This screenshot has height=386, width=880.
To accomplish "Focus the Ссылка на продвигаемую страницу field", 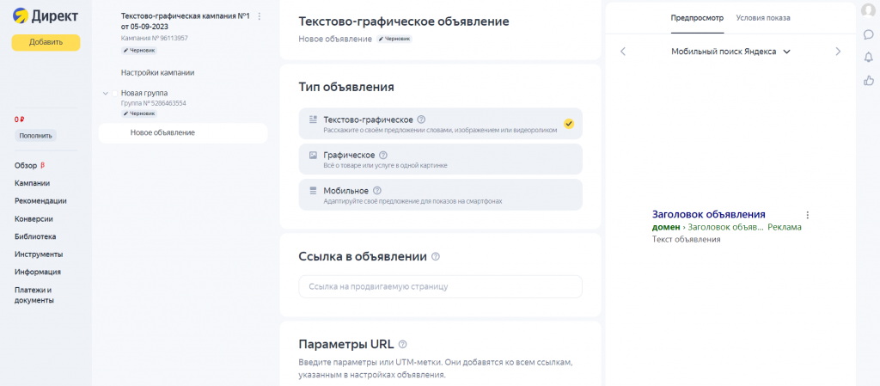I will pyautogui.click(x=441, y=286).
